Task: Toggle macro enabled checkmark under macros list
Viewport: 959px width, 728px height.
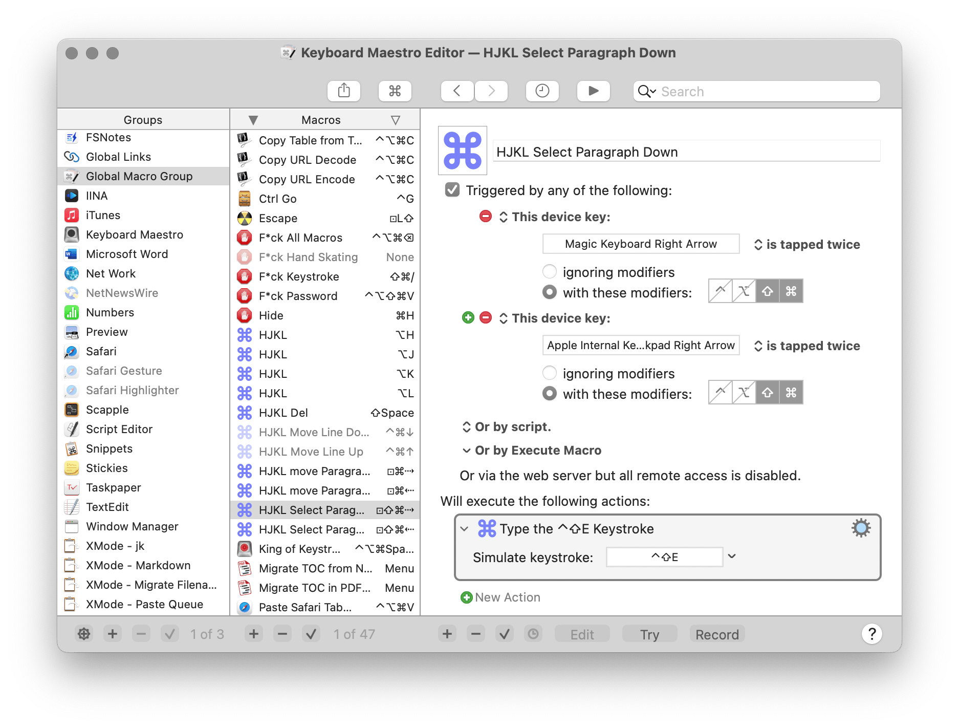Action: 311,634
